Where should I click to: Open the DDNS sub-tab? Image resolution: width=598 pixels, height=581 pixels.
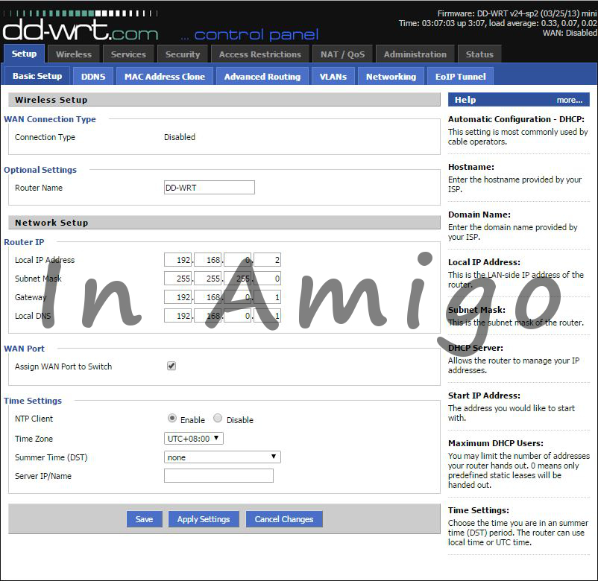[x=92, y=75]
